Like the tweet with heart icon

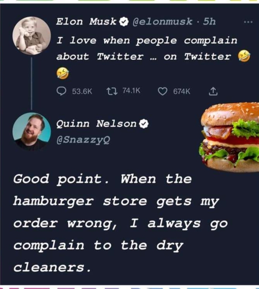pos(163,92)
